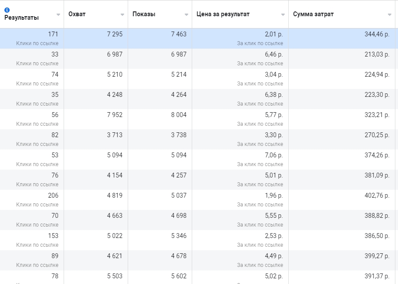The image size is (398, 284).
Task: Select the results value 33
Action: tap(55, 54)
